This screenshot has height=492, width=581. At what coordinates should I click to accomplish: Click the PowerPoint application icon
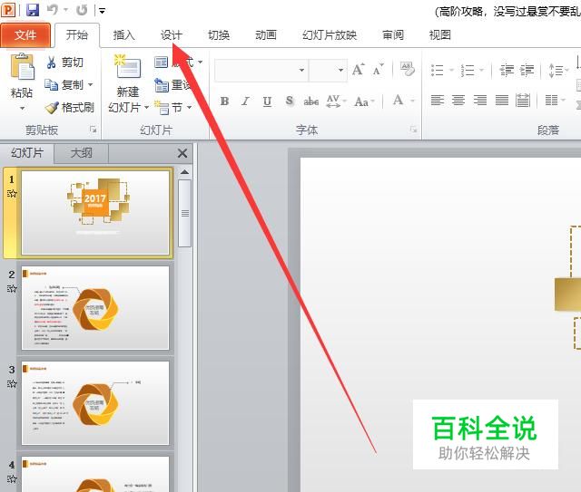pos(8,10)
